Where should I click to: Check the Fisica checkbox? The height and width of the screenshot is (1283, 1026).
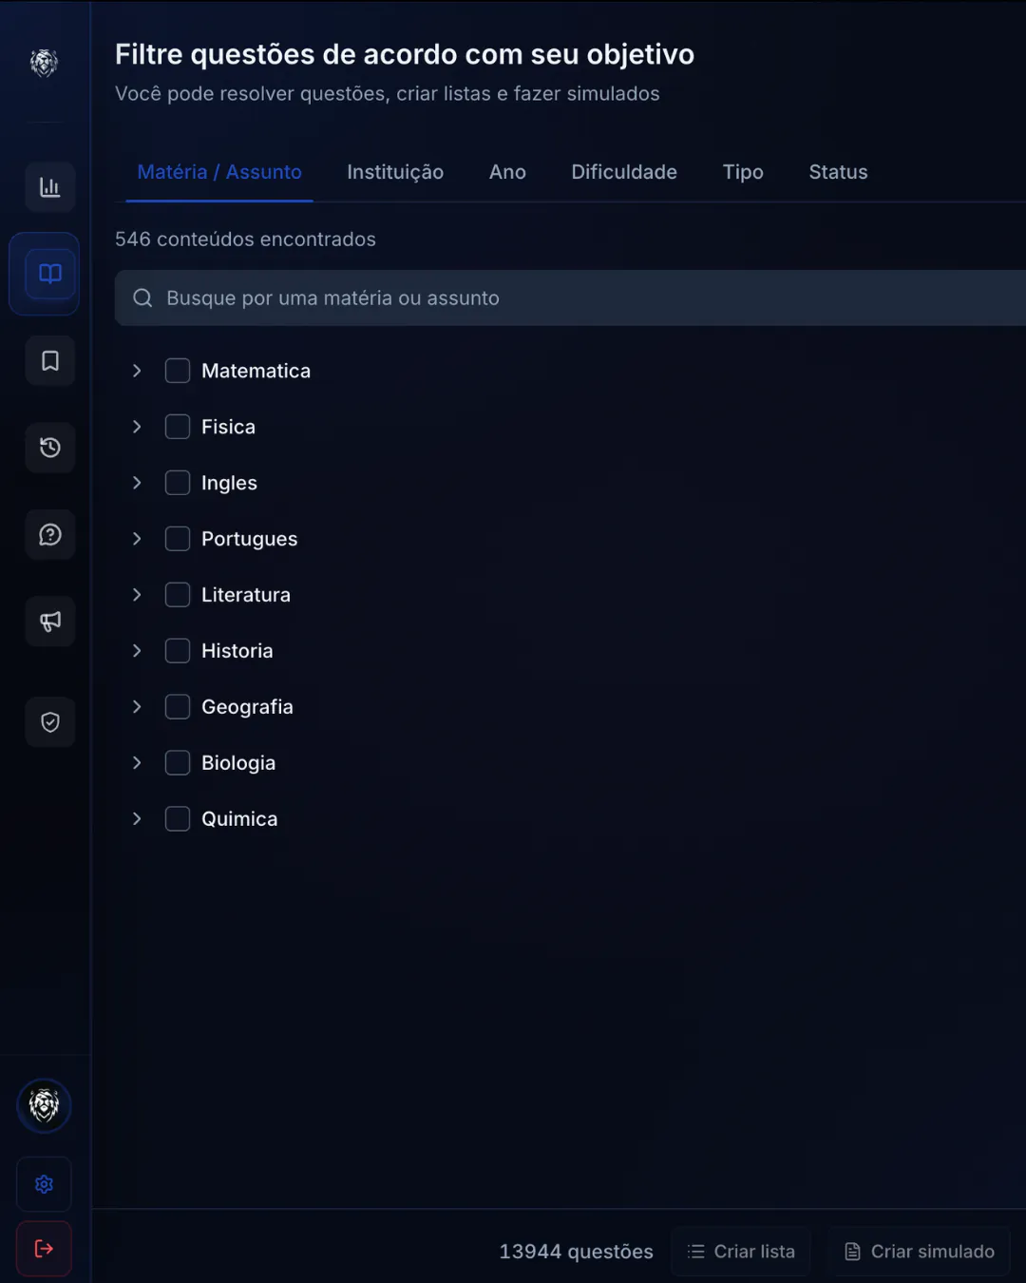click(178, 427)
